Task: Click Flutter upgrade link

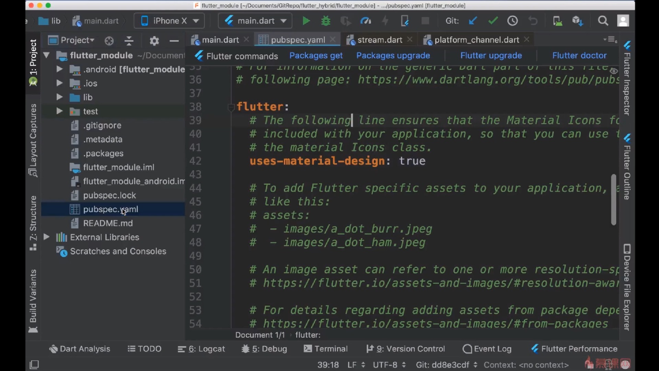Action: [491, 56]
